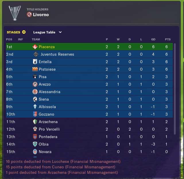Click the League Table chevron arrow
The height and width of the screenshot is (179, 184).
click(x=60, y=32)
